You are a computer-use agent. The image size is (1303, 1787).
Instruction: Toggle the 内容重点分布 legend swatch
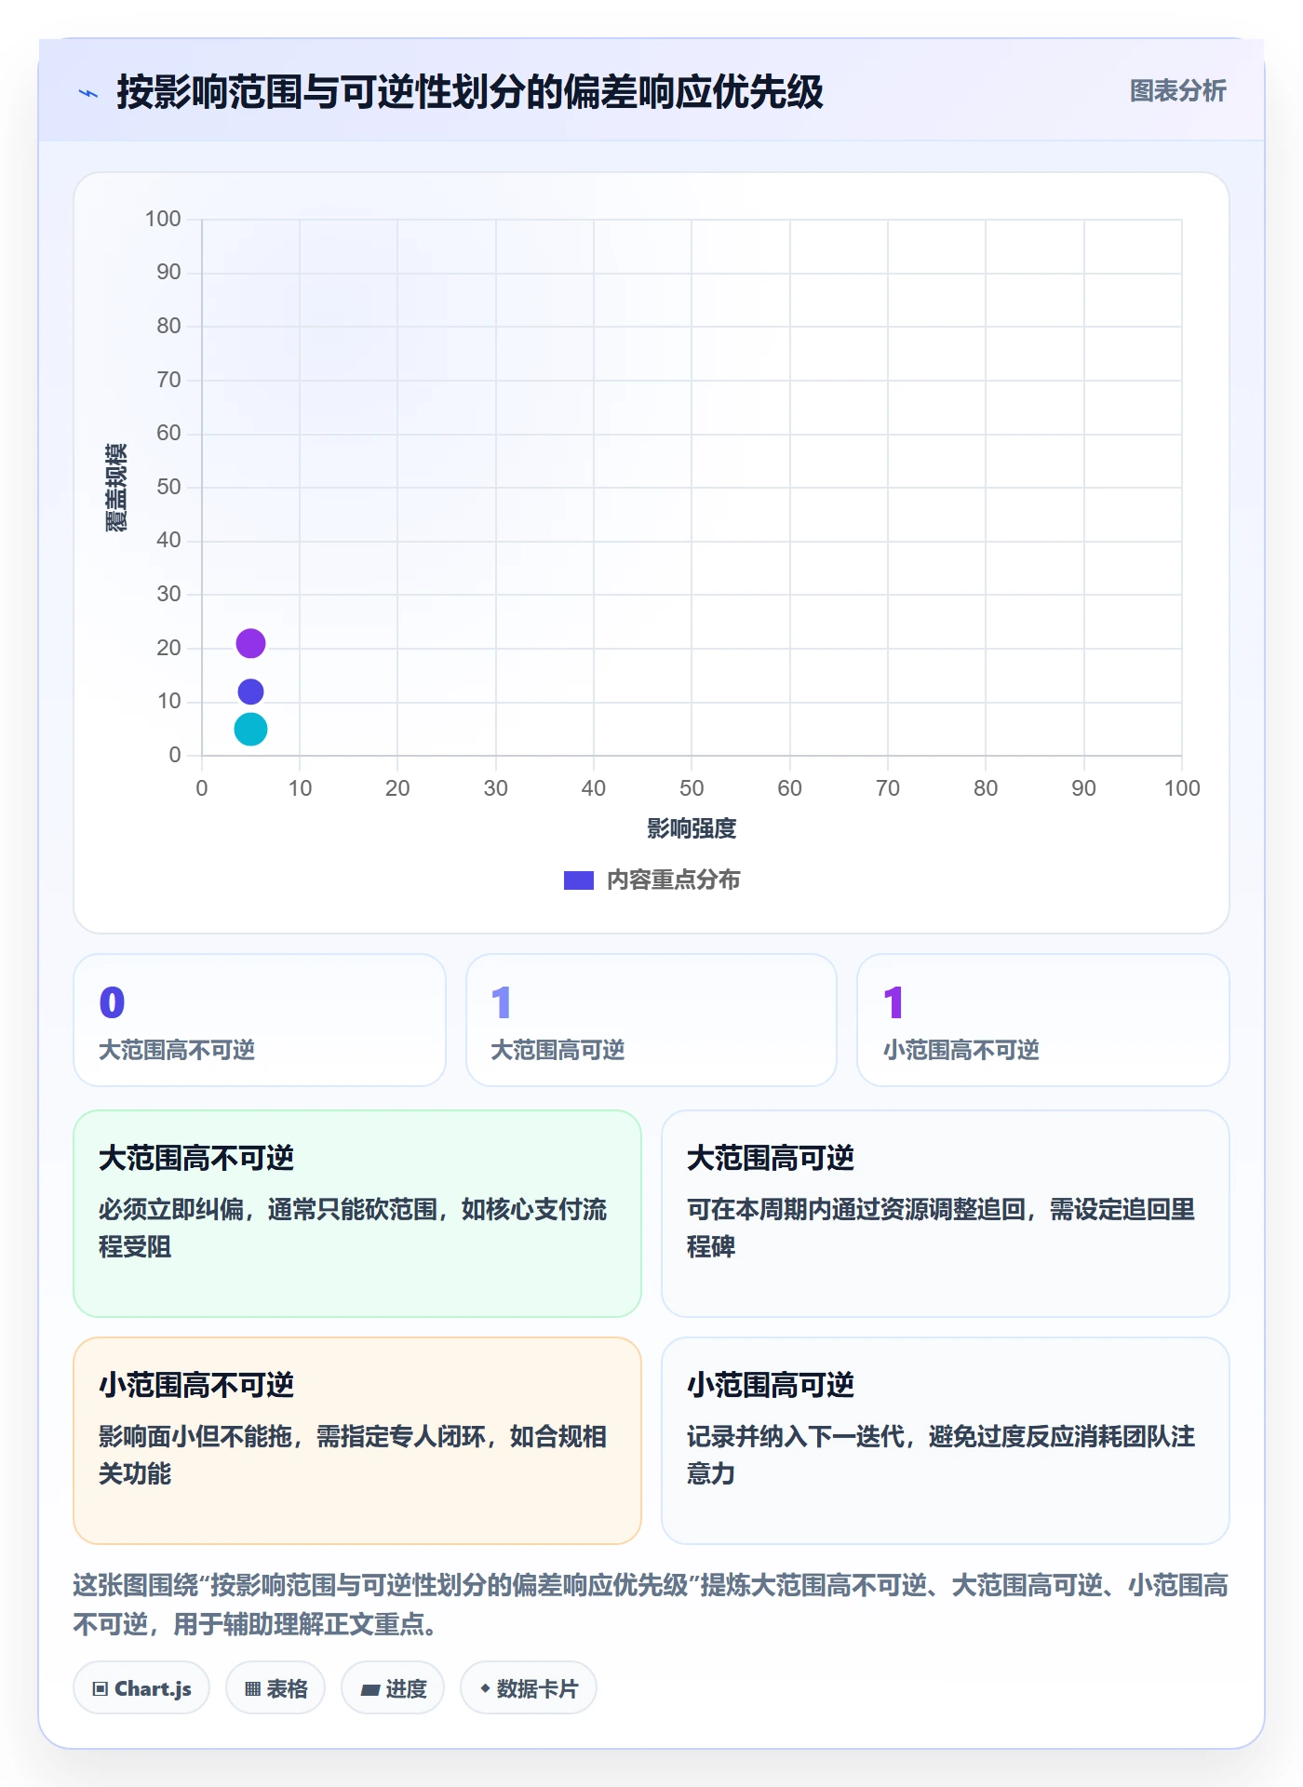point(579,880)
